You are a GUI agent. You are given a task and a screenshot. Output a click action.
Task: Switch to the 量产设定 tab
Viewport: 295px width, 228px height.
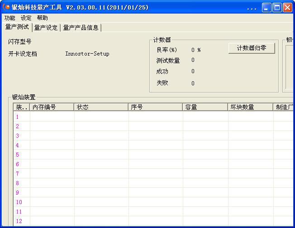point(46,28)
